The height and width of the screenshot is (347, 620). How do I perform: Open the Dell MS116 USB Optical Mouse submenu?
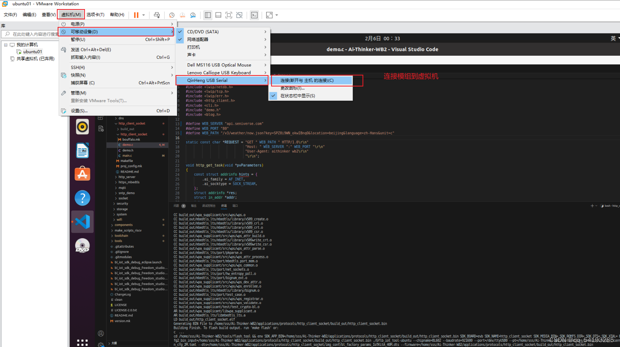(x=222, y=65)
